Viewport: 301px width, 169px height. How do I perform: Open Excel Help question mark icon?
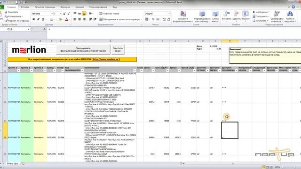pos(293,7)
